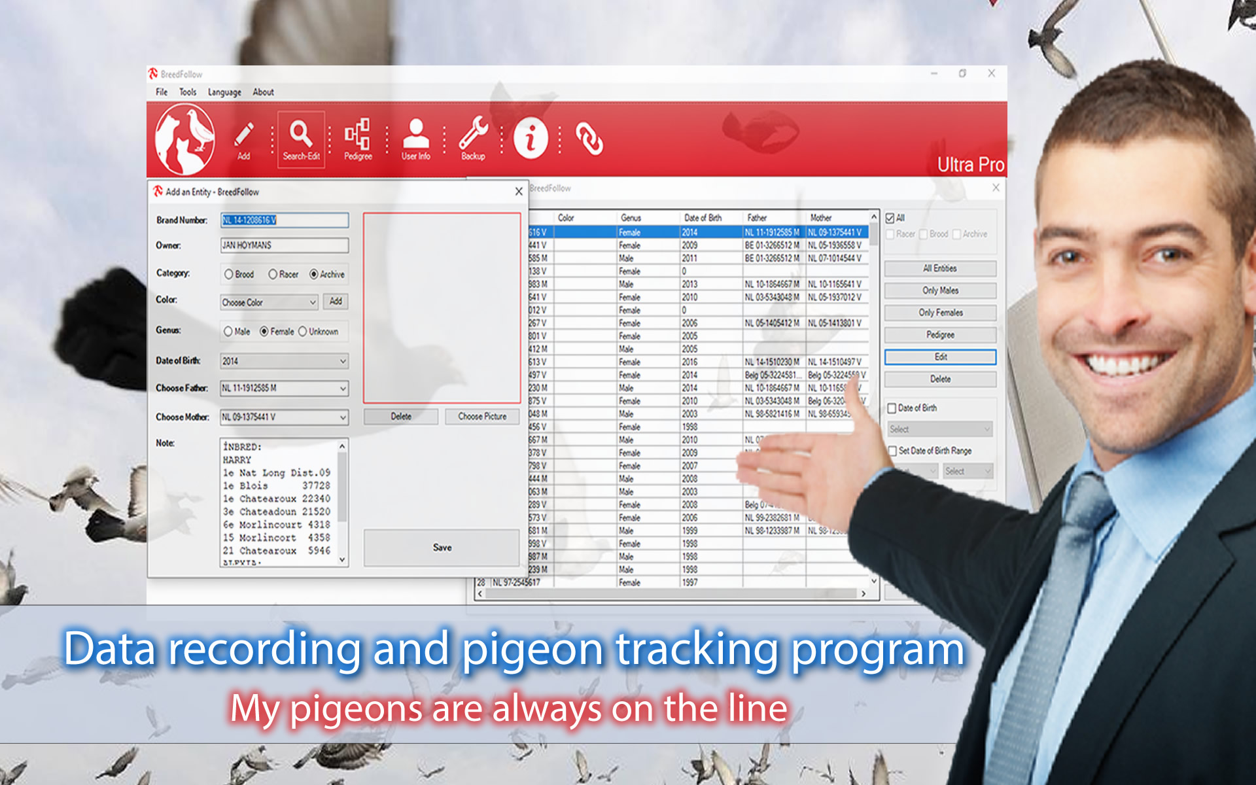Click Pedigree button in search window
Viewport: 1256px width, 785px height.
pos(940,335)
